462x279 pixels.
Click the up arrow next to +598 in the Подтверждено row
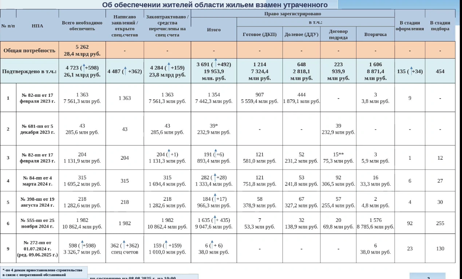click(x=83, y=67)
